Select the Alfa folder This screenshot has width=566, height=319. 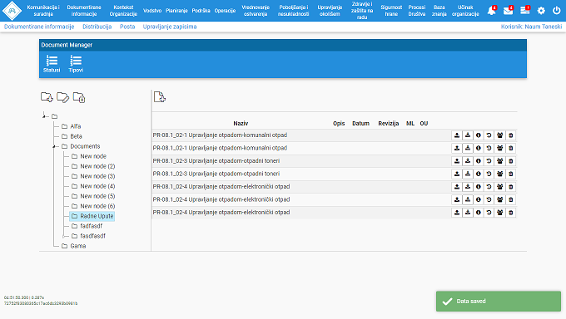[x=72, y=126]
